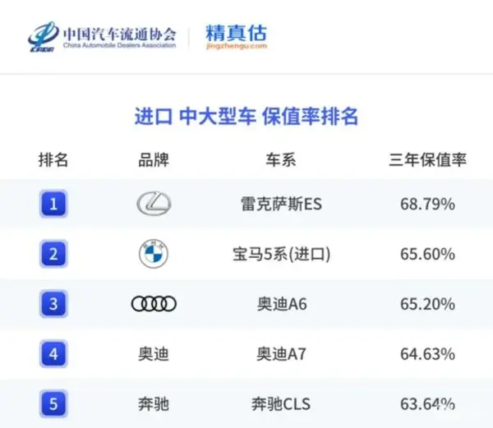Screen dimensions: 493x428
Task: Click the 奥迪A7 model name
Action: click(281, 354)
